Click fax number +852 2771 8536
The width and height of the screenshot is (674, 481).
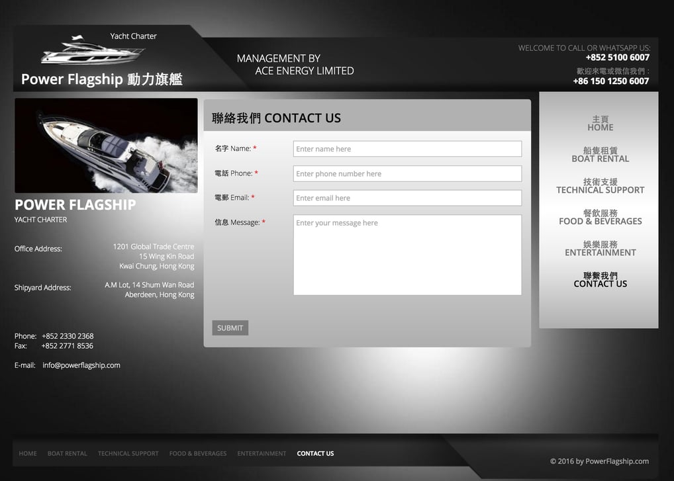67,346
